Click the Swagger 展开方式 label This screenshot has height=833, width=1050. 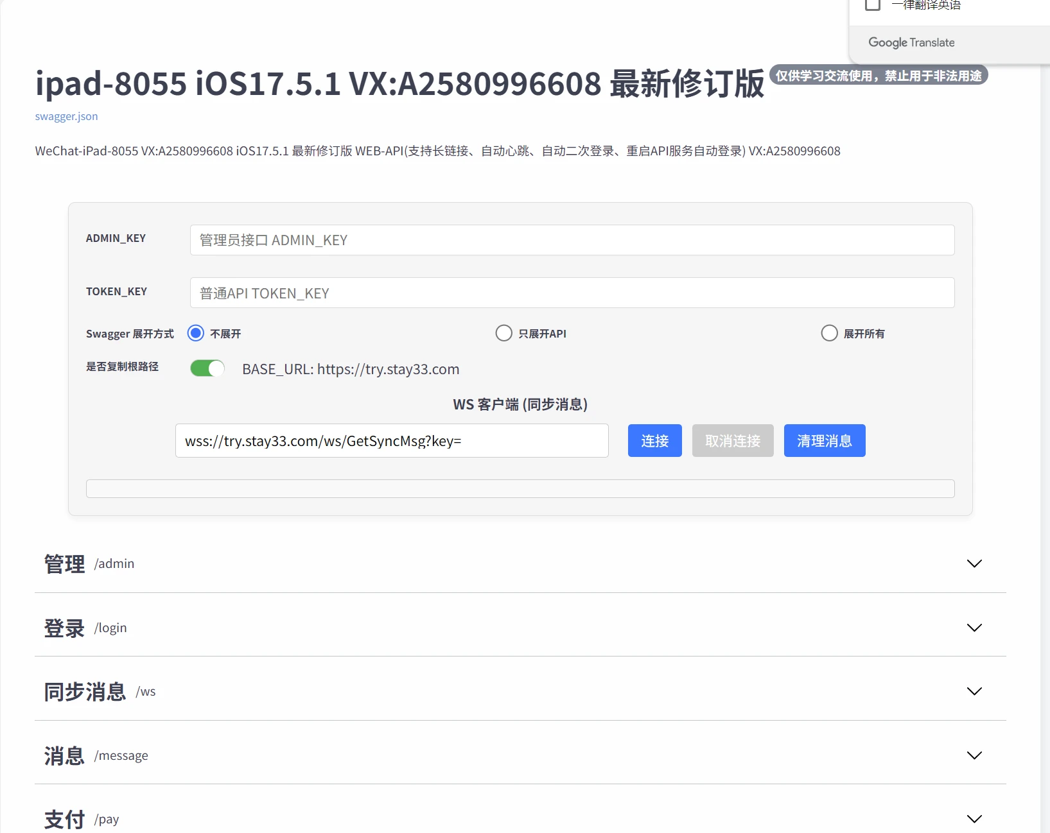(x=130, y=334)
